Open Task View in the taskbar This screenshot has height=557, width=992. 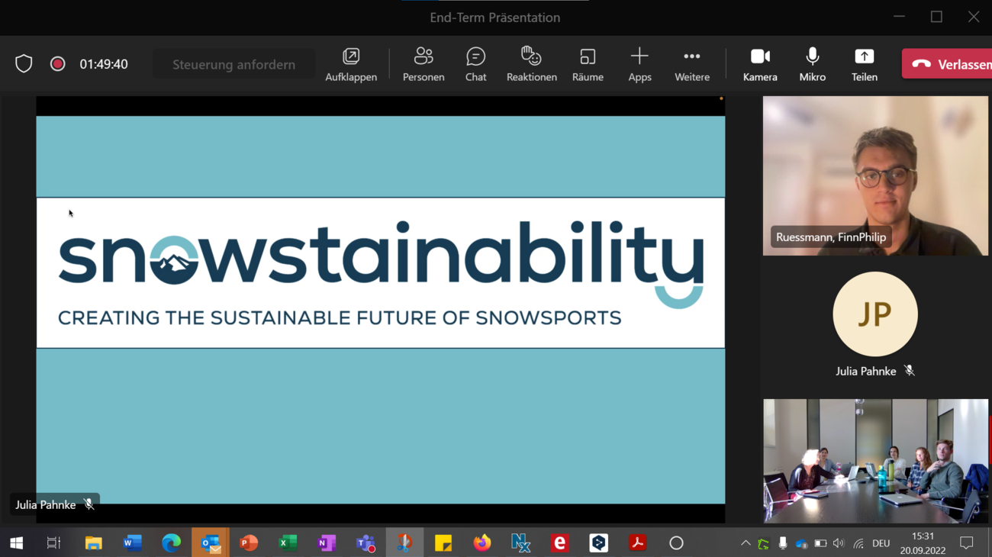point(53,543)
